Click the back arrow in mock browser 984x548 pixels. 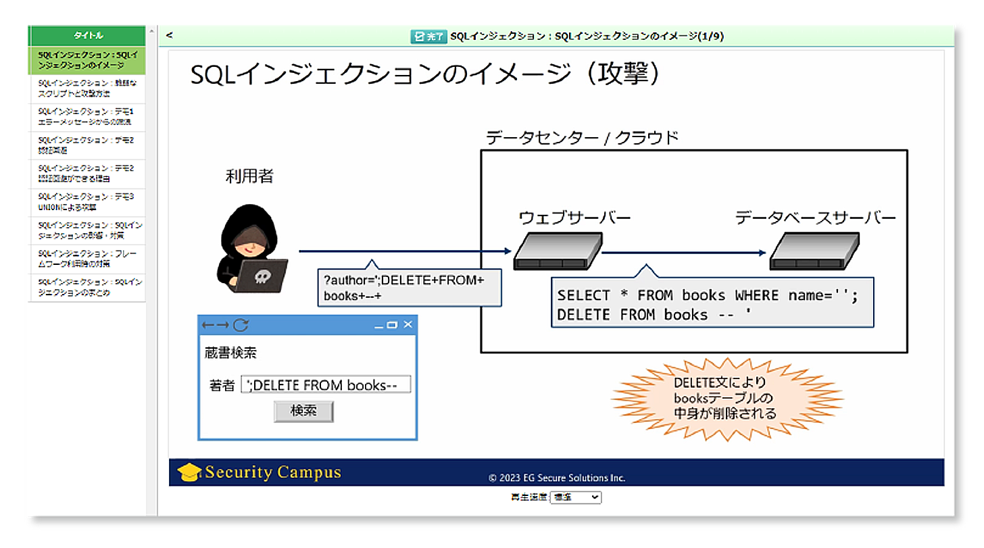tap(208, 325)
